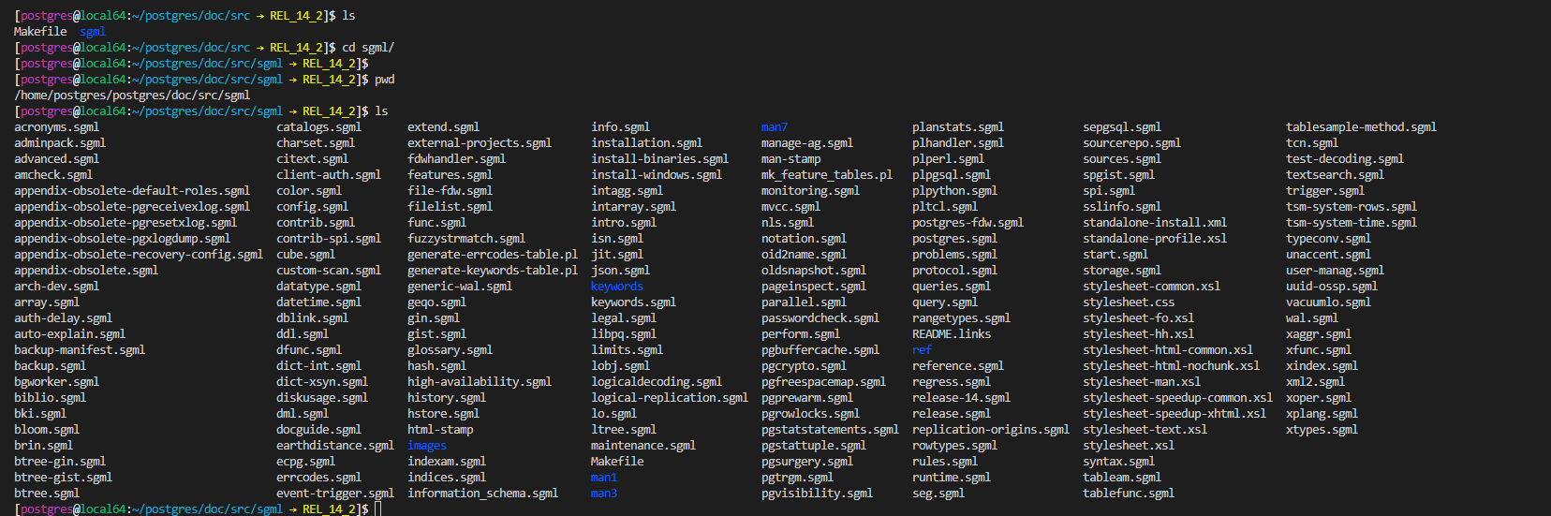The width and height of the screenshot is (1551, 516).
Task: Select seg.sgml file name
Action: [x=938, y=494]
